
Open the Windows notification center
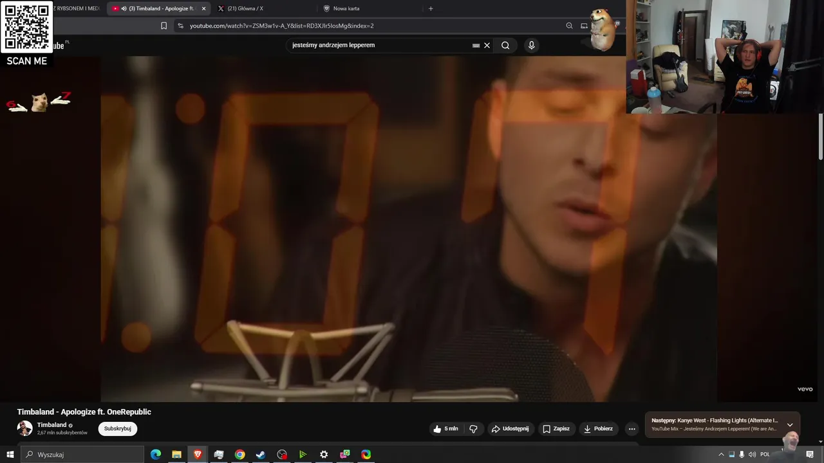pos(810,455)
